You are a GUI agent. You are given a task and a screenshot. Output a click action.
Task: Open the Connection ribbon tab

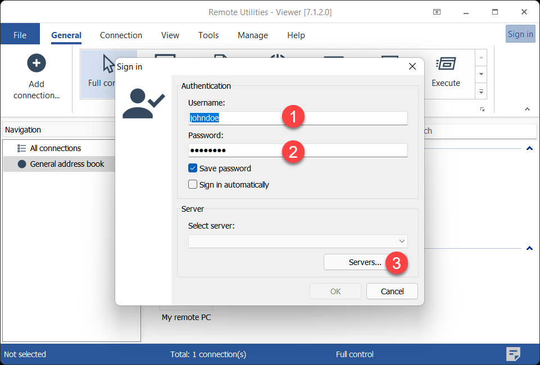[x=121, y=35]
